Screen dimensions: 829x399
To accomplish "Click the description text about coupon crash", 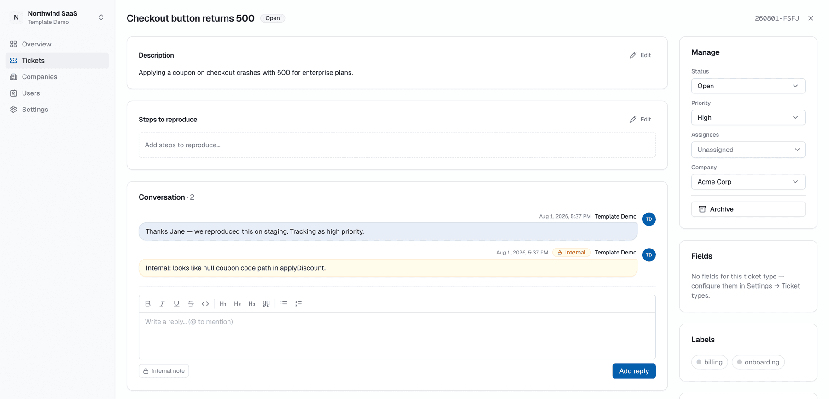I will (x=246, y=73).
